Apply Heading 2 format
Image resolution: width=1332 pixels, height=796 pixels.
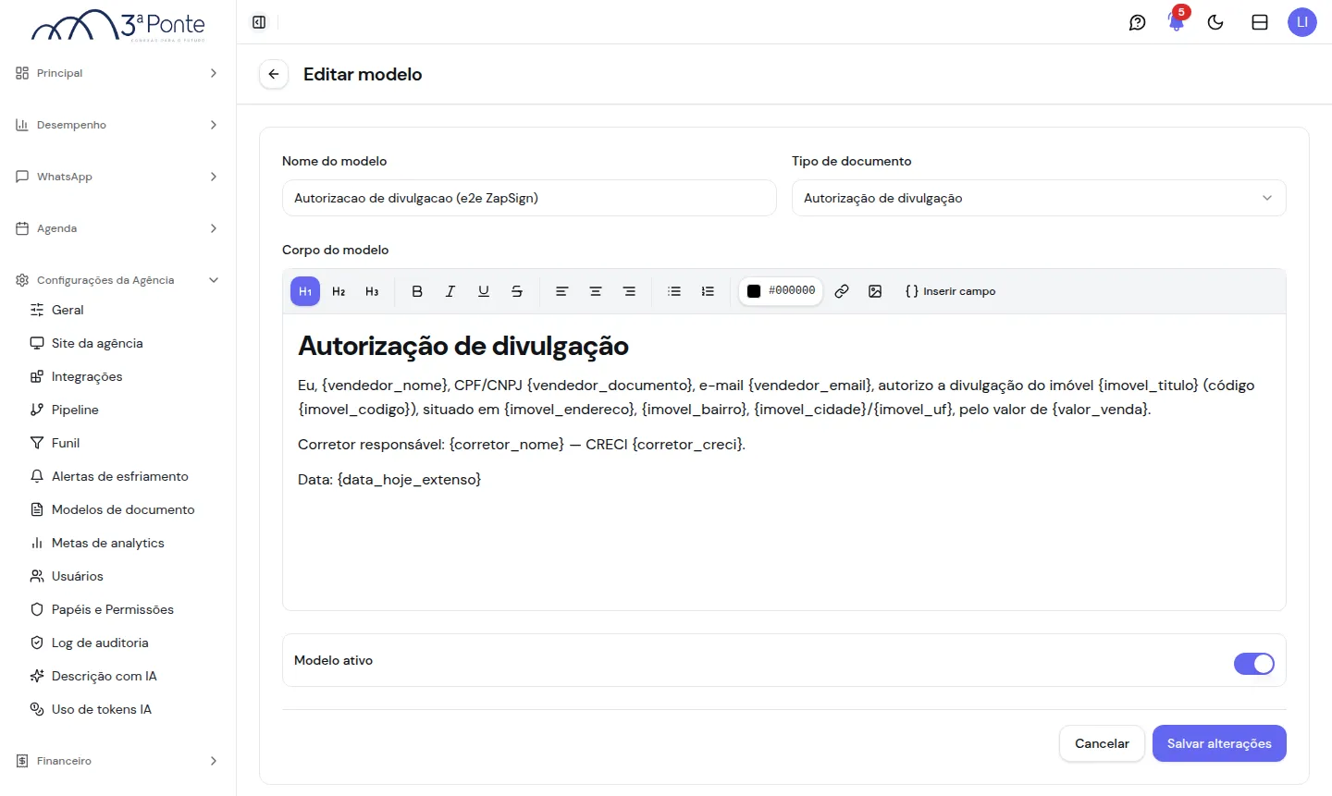[x=339, y=291]
